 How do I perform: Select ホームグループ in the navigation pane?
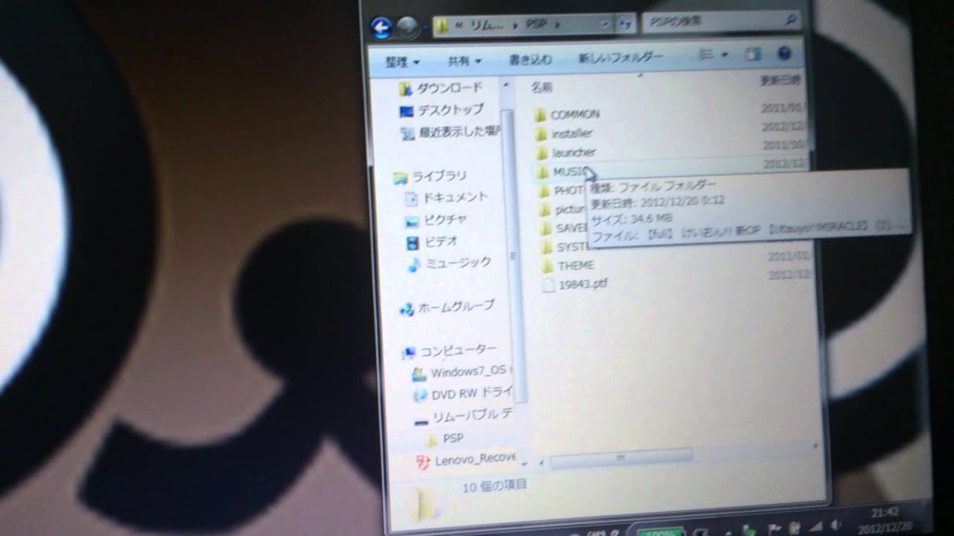click(x=447, y=307)
